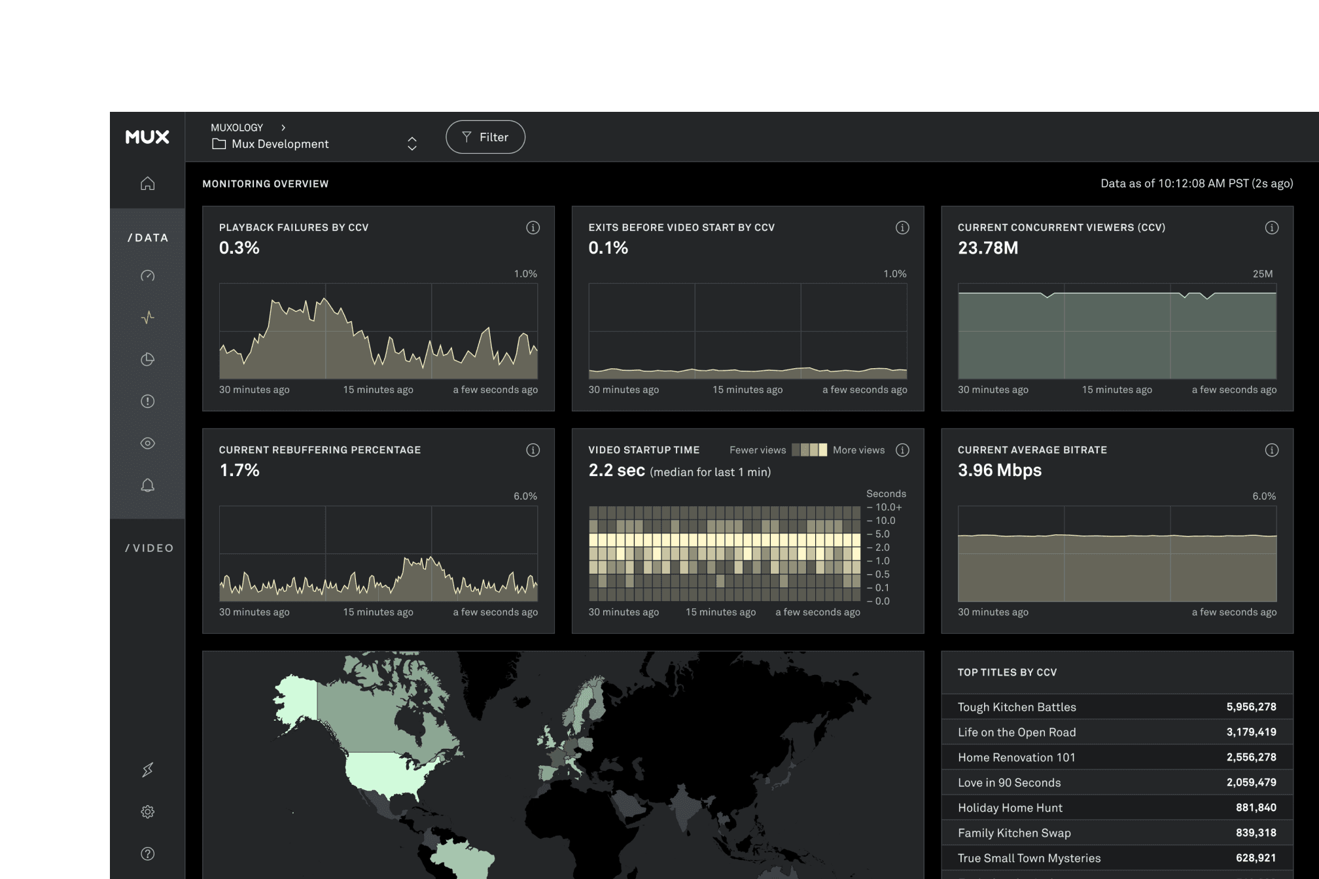The width and height of the screenshot is (1319, 879).
Task: Go to the MUXOLOGY breadcrumb
Action: 237,127
